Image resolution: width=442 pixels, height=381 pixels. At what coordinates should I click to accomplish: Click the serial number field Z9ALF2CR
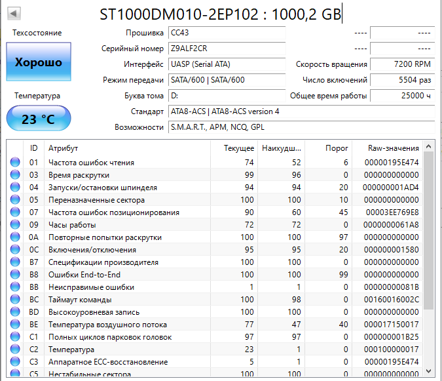(226, 49)
